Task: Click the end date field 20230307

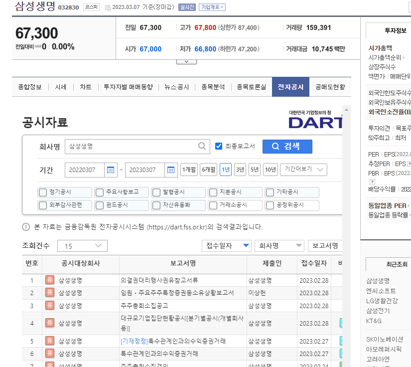Action: [145, 170]
